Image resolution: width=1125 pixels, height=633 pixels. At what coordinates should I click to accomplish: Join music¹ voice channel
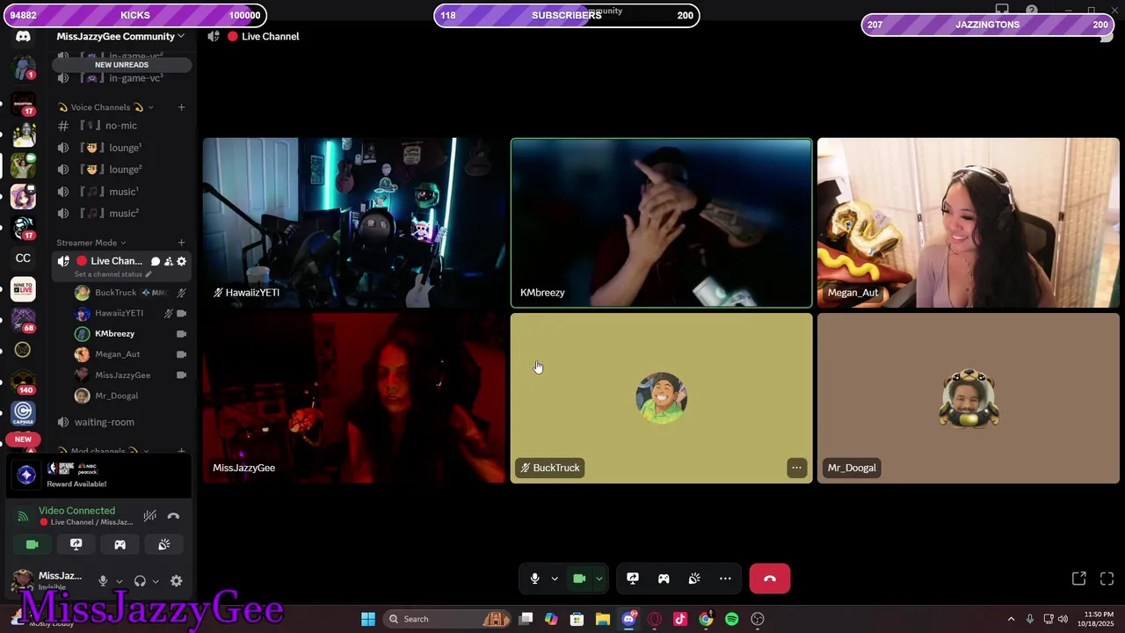click(x=121, y=192)
